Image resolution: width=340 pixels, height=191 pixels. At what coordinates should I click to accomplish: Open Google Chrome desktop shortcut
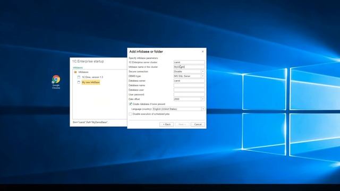[56, 82]
